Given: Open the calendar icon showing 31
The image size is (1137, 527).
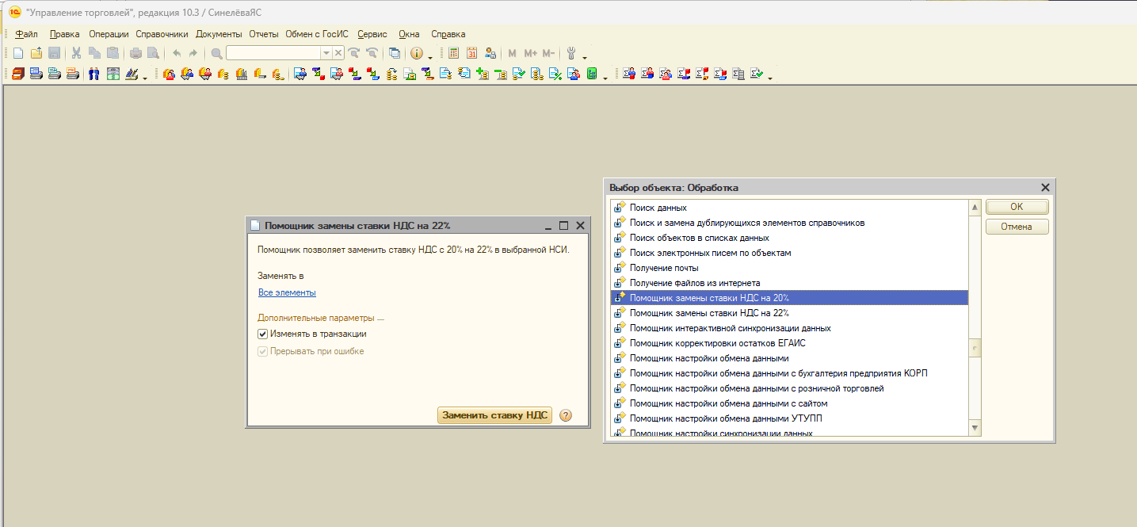Looking at the screenshot, I should (472, 53).
